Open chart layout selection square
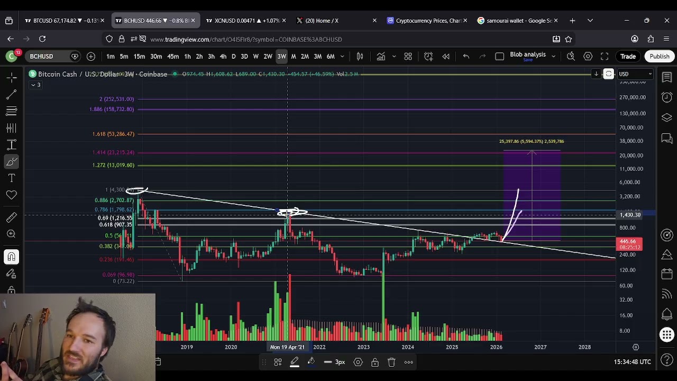 [x=499, y=56]
